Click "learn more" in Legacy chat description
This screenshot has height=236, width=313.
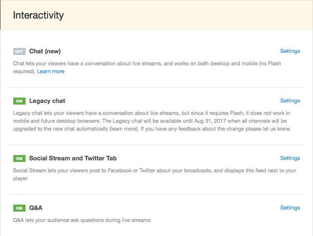[124, 129]
